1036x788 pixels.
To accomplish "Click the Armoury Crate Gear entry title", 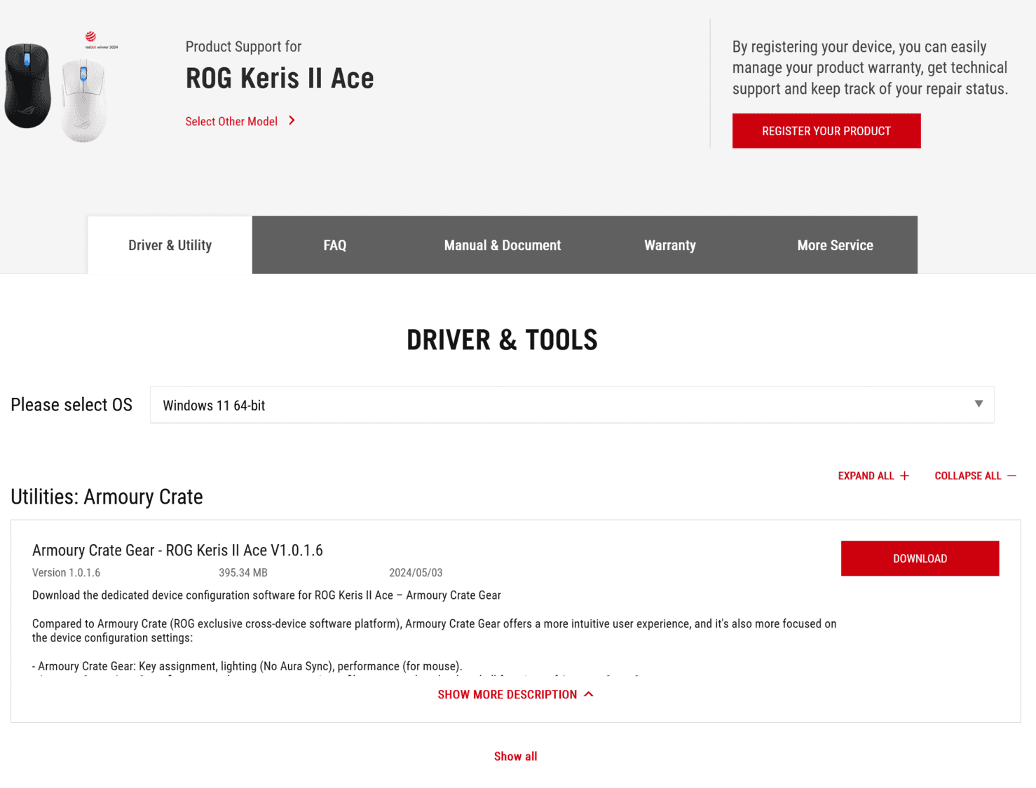I will point(177,551).
